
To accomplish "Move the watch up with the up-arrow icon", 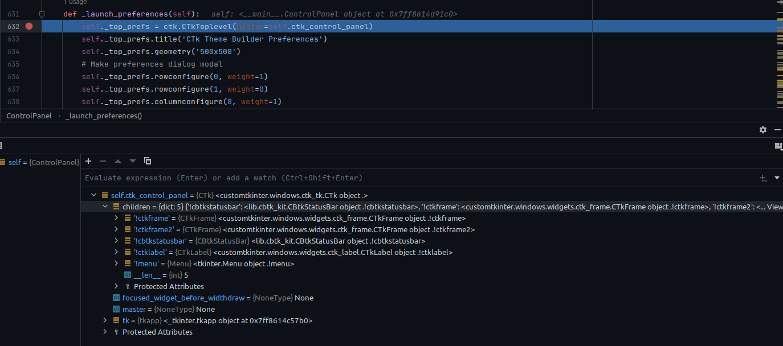I will click(117, 161).
